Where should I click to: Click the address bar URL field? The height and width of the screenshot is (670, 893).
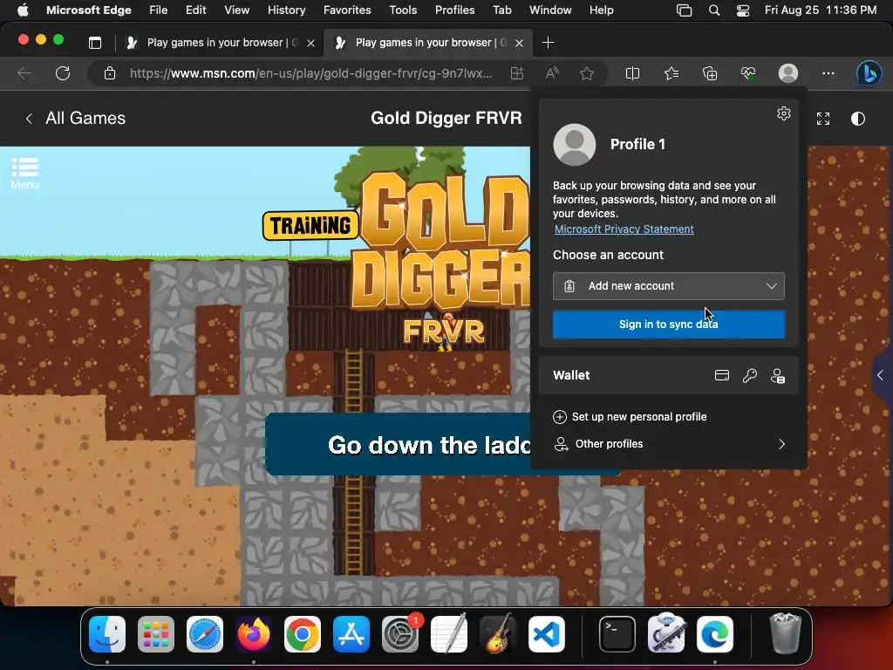point(311,73)
